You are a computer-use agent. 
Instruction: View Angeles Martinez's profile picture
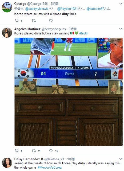point(7,33)
